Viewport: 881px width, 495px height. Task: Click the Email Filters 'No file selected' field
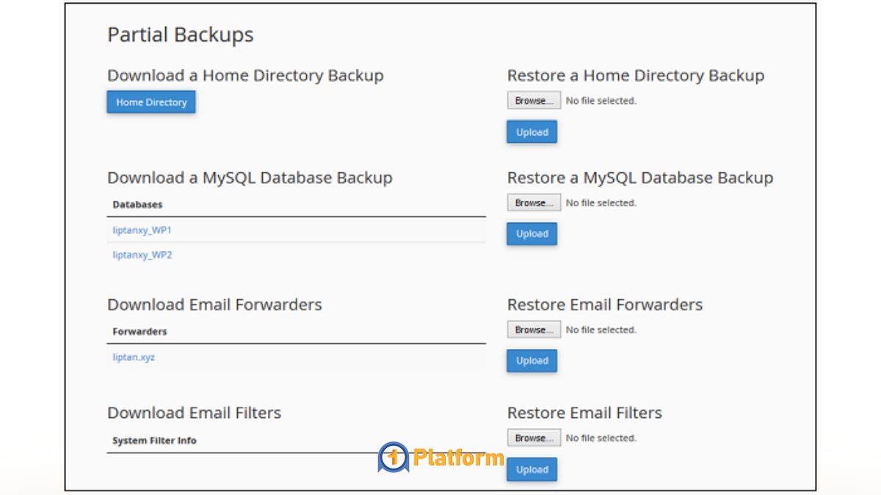601,438
